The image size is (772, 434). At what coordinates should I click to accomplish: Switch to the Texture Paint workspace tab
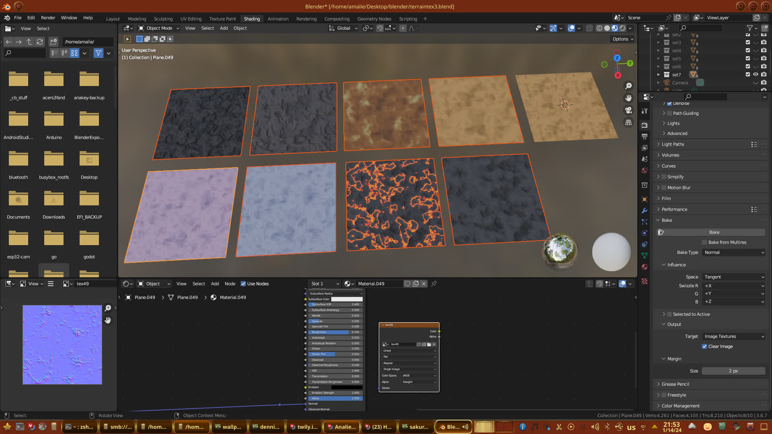222,19
